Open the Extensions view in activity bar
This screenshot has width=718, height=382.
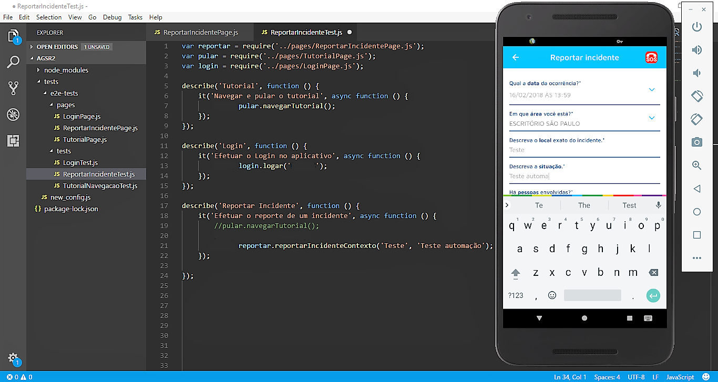[x=13, y=140]
